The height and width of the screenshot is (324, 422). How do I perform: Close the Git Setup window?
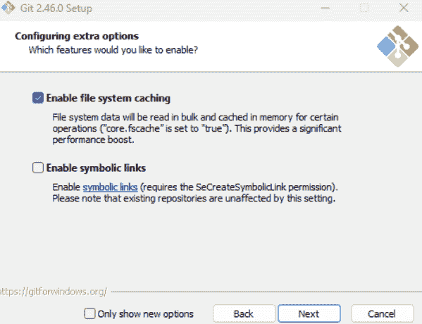404,8
